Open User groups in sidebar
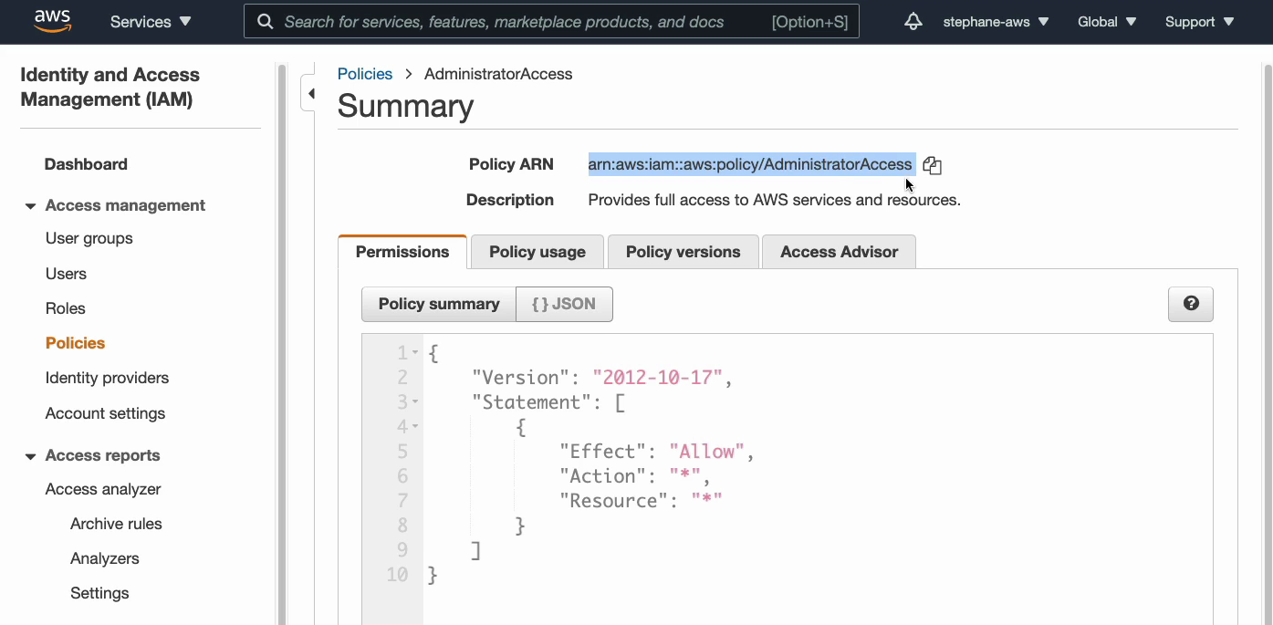 pyautogui.click(x=89, y=238)
